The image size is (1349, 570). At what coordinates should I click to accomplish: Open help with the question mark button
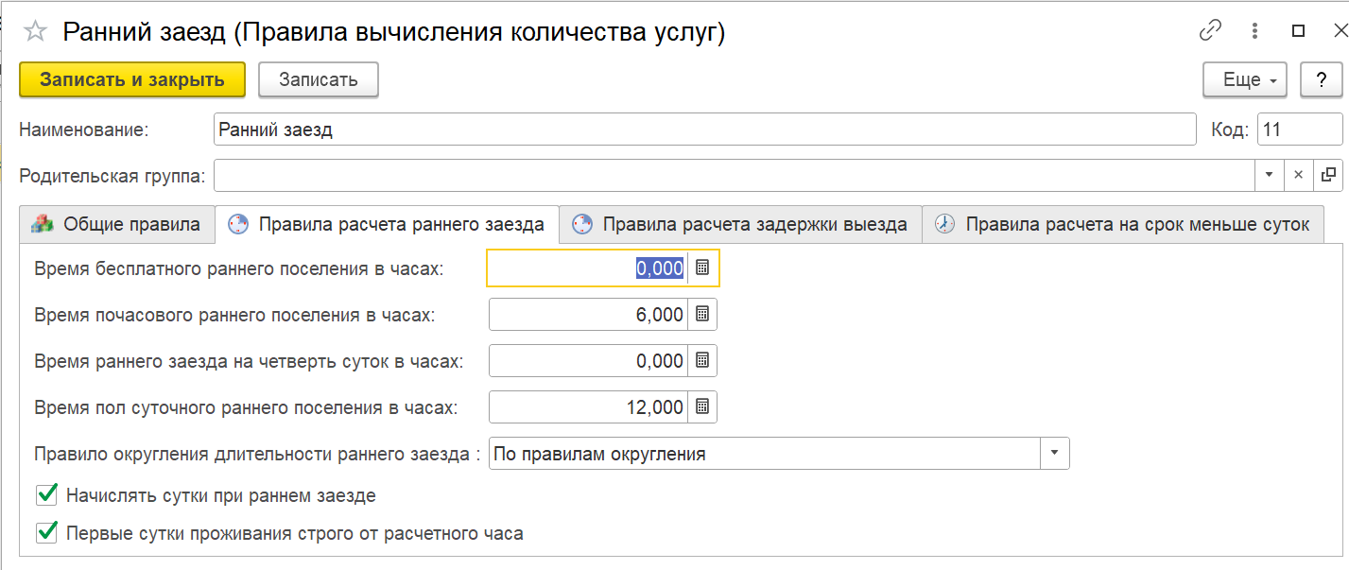point(1322,79)
